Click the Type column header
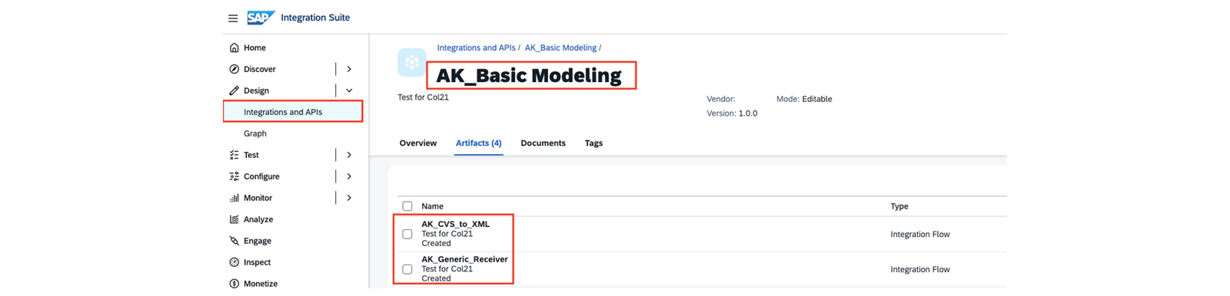Screen dimensions: 1230x296 click(899, 206)
